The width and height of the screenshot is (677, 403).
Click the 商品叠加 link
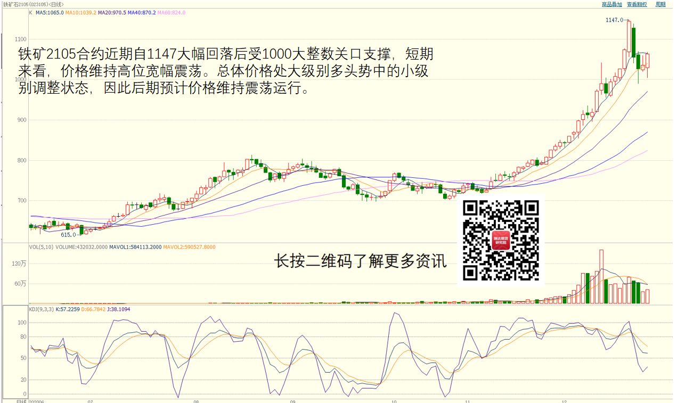tap(611, 4)
